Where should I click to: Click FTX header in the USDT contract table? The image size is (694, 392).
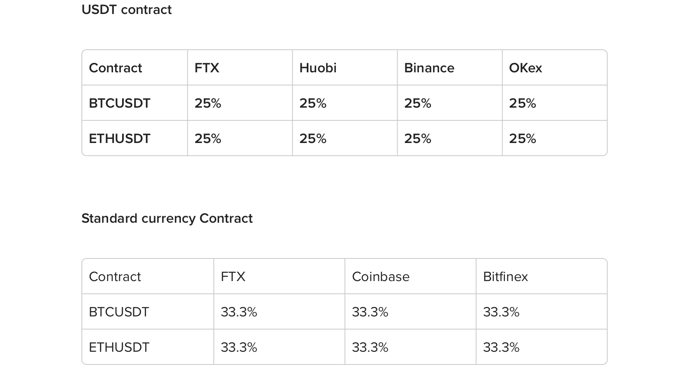[x=207, y=68]
